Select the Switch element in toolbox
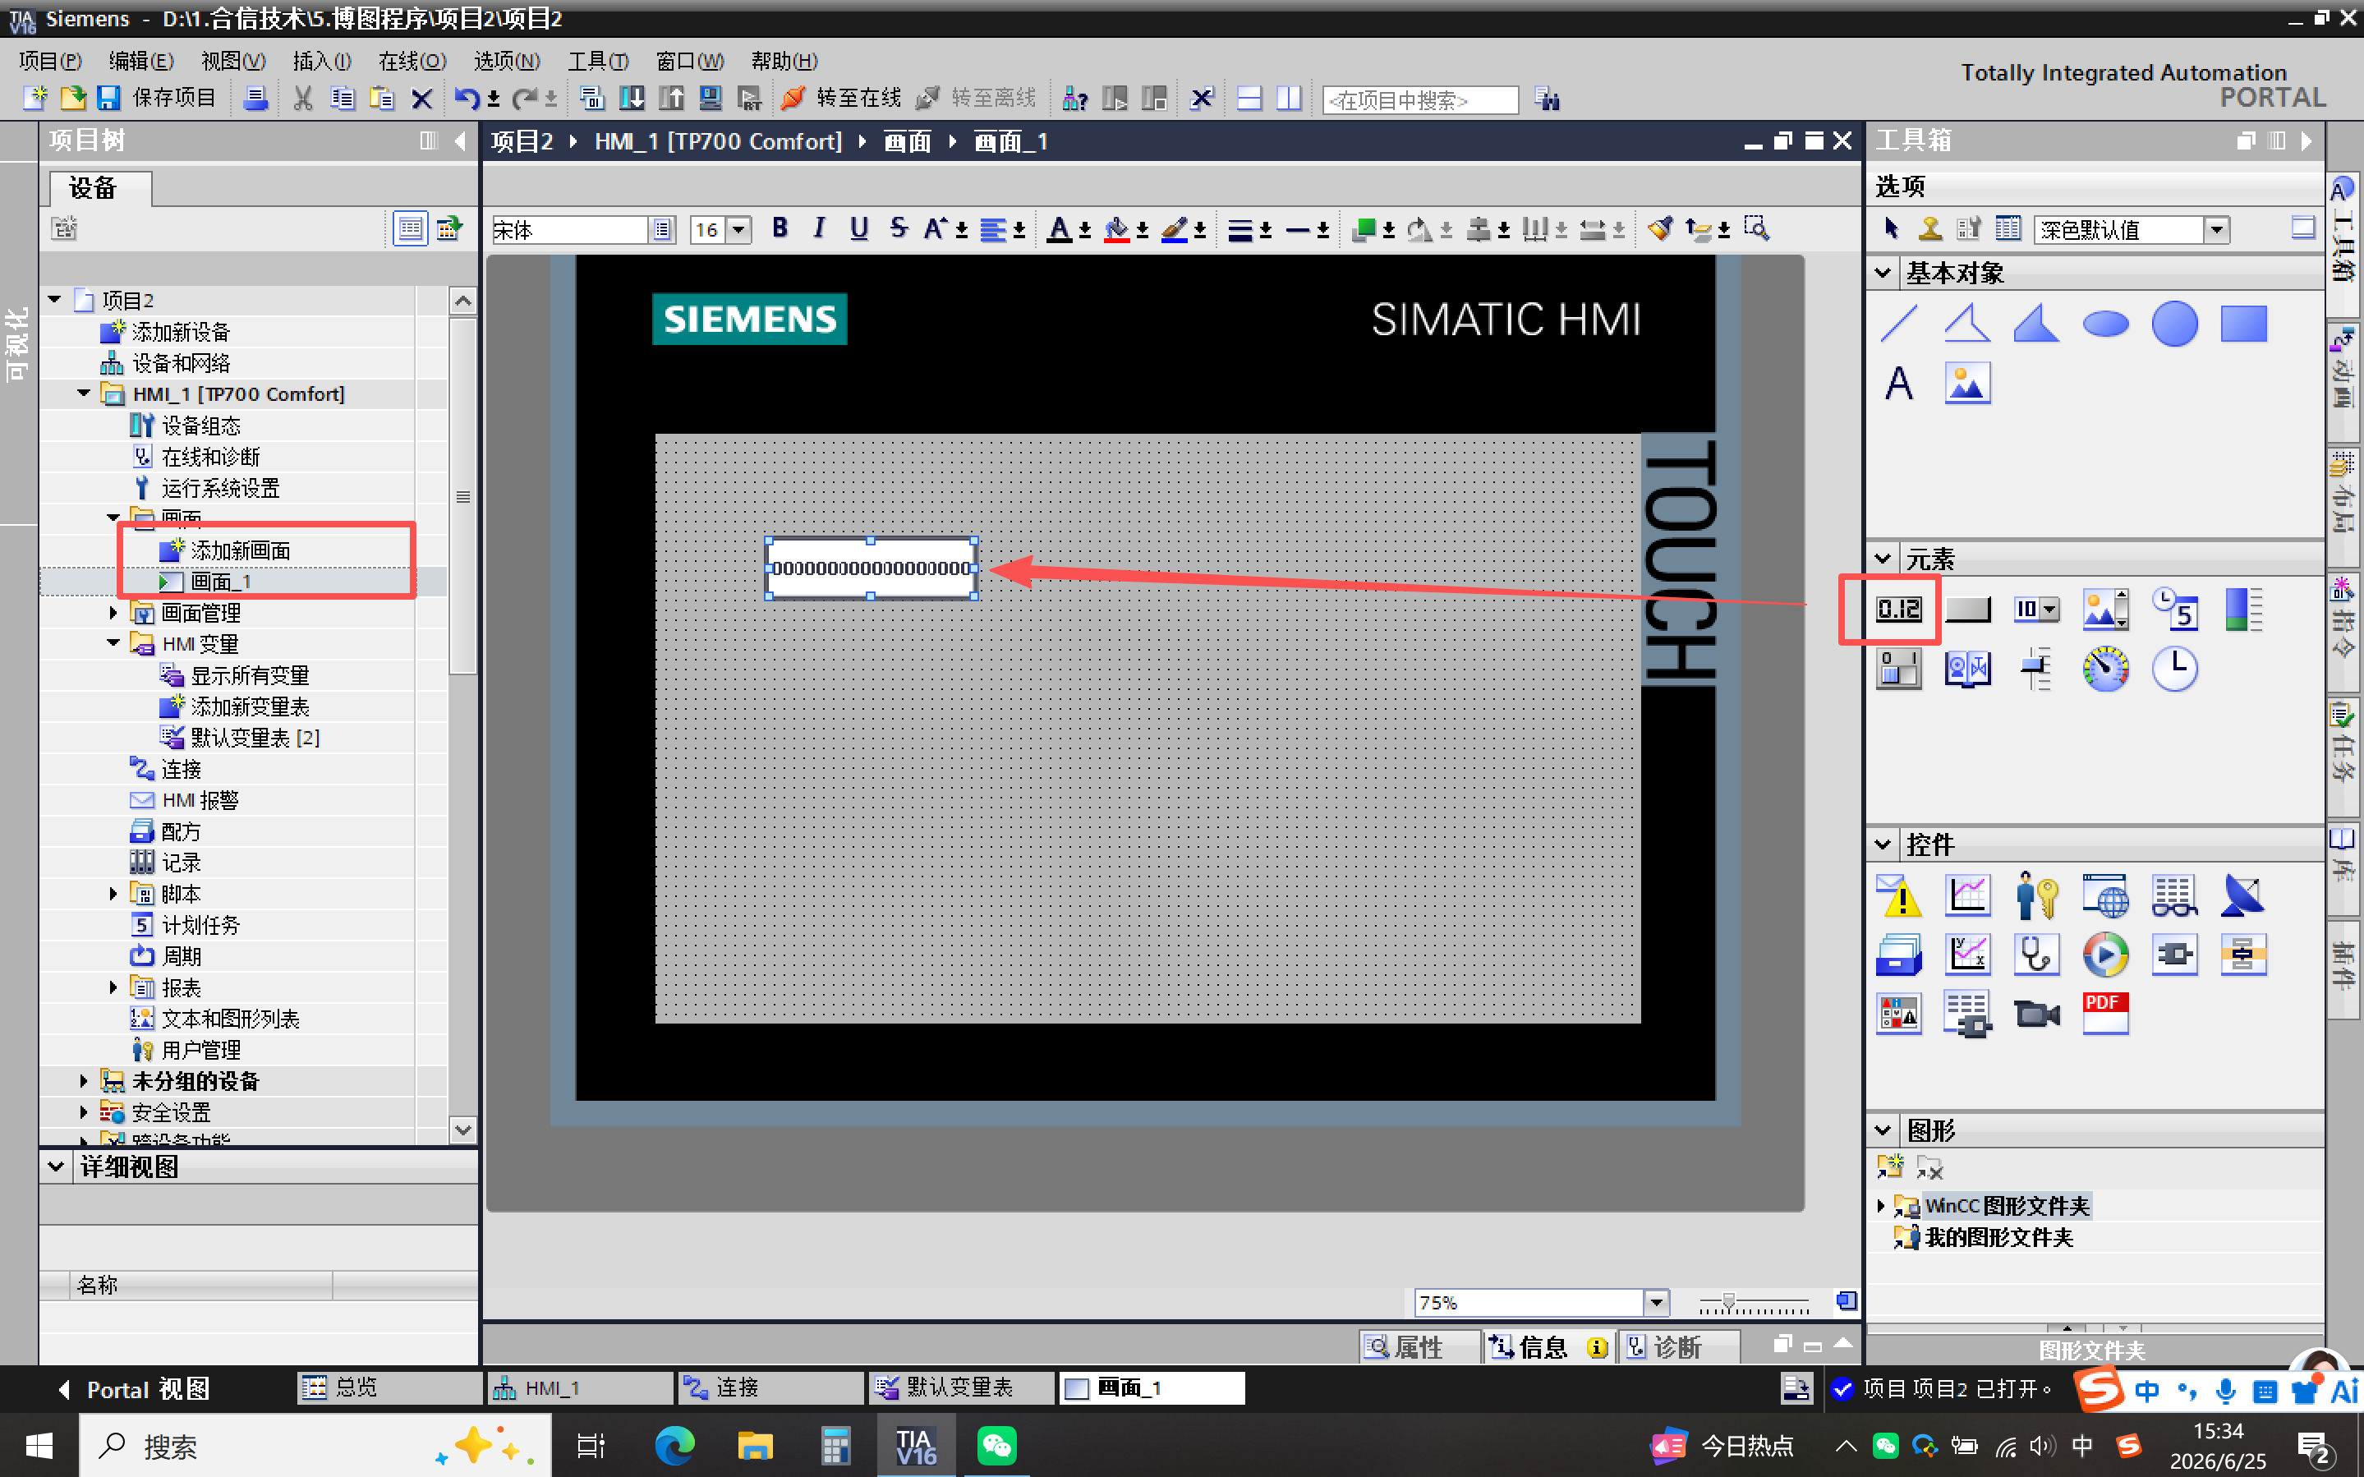Viewport: 2364px width, 1477px height. pyautogui.click(x=1898, y=669)
